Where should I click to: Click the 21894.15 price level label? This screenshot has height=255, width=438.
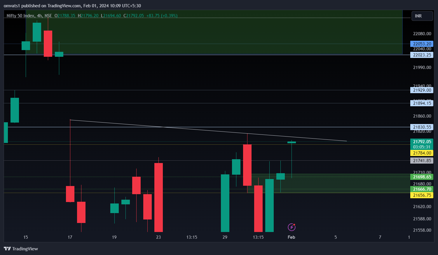tap(422, 103)
